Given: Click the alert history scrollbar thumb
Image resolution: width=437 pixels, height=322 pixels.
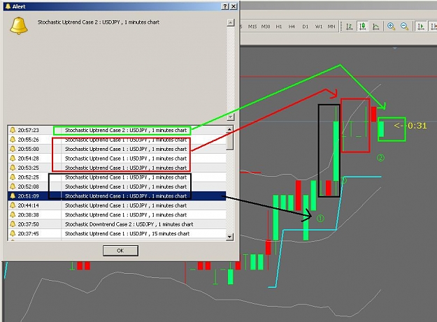Looking at the screenshot, I should click(229, 141).
